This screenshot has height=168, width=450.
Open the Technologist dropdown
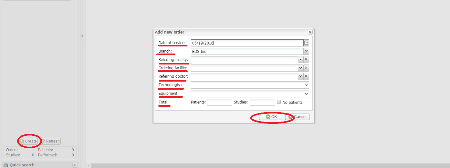point(306,85)
